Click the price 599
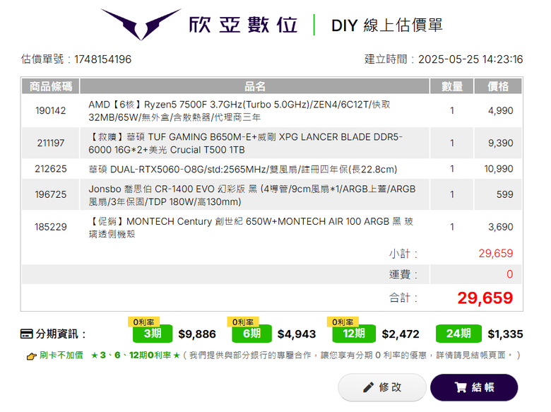The width and height of the screenshot is (551, 412). click(x=504, y=194)
